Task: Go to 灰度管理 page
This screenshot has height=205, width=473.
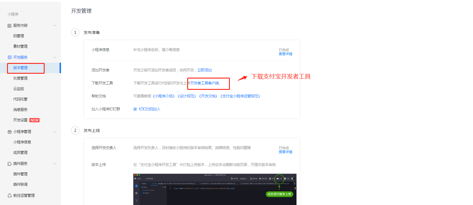Action: [x=20, y=78]
